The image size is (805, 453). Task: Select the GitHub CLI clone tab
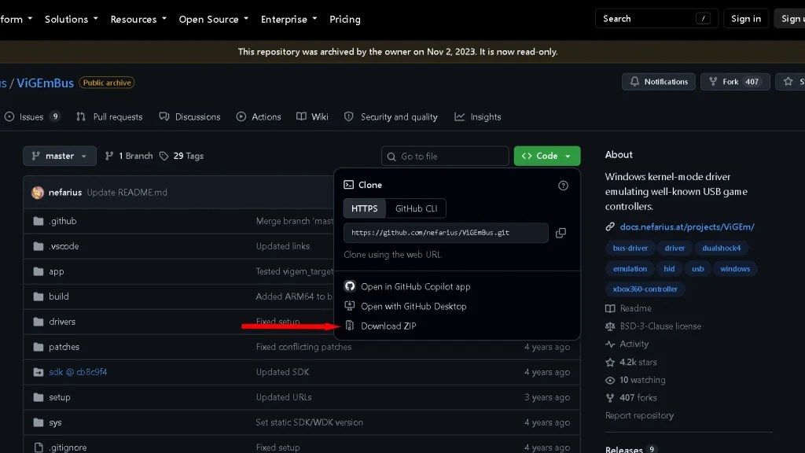pyautogui.click(x=416, y=208)
